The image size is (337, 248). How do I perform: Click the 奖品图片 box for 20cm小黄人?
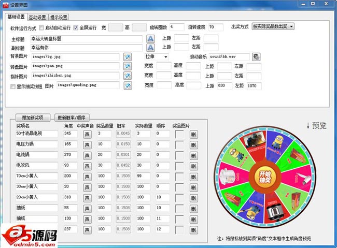(x=179, y=198)
